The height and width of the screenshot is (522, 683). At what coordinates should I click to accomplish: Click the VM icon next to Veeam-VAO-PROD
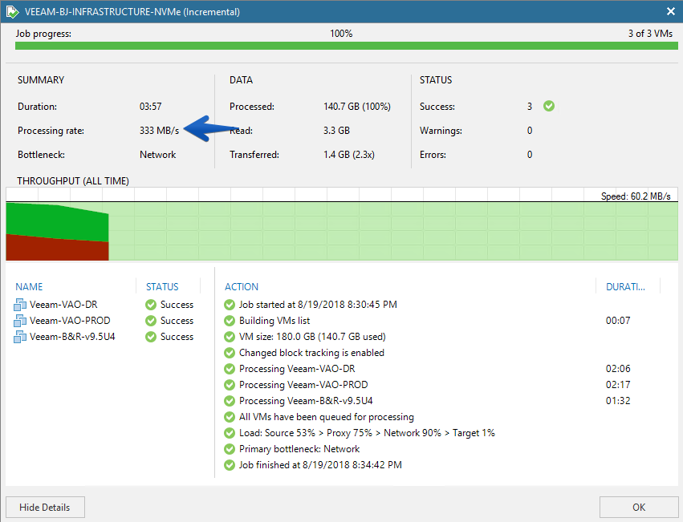[20, 321]
